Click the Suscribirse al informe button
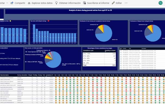165x104 pixels. 96,3
